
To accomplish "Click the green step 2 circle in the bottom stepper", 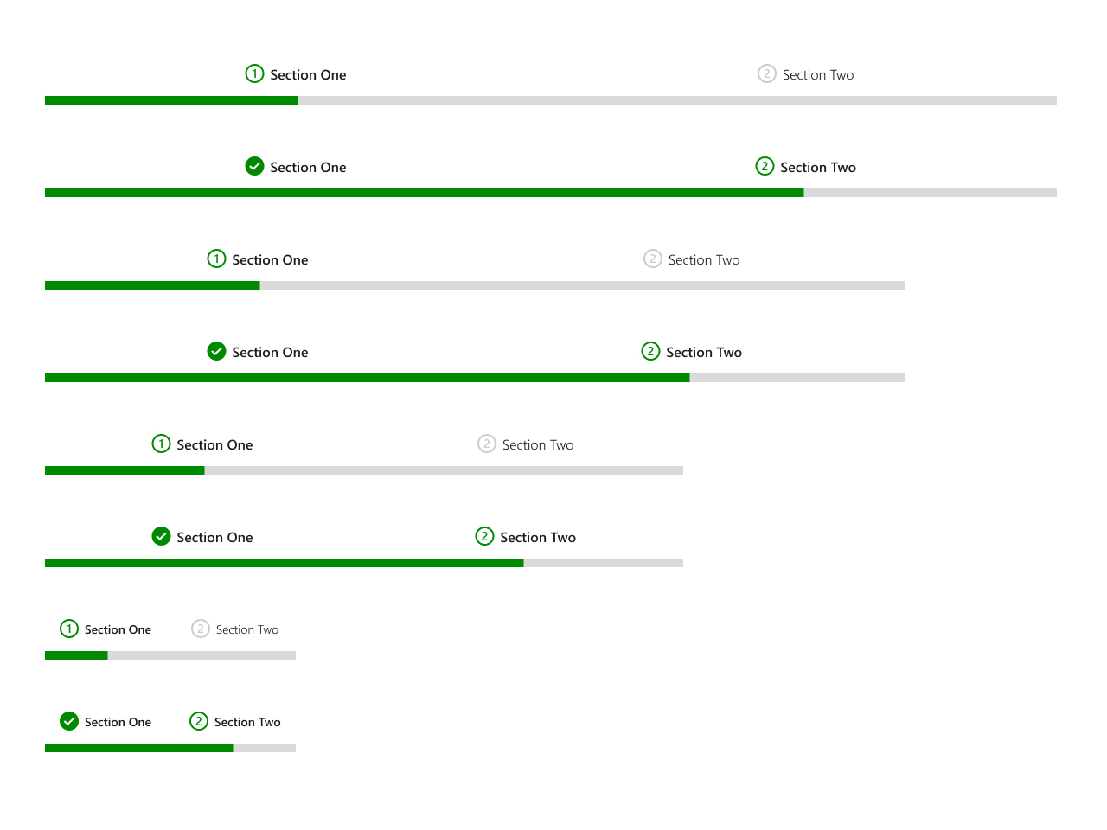I will (x=199, y=721).
